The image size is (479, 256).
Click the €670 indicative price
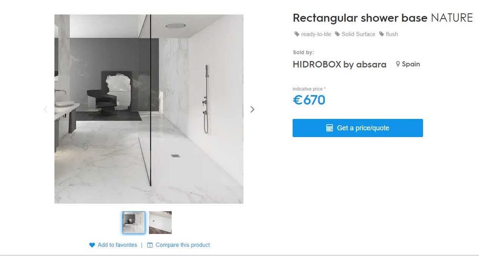309,100
